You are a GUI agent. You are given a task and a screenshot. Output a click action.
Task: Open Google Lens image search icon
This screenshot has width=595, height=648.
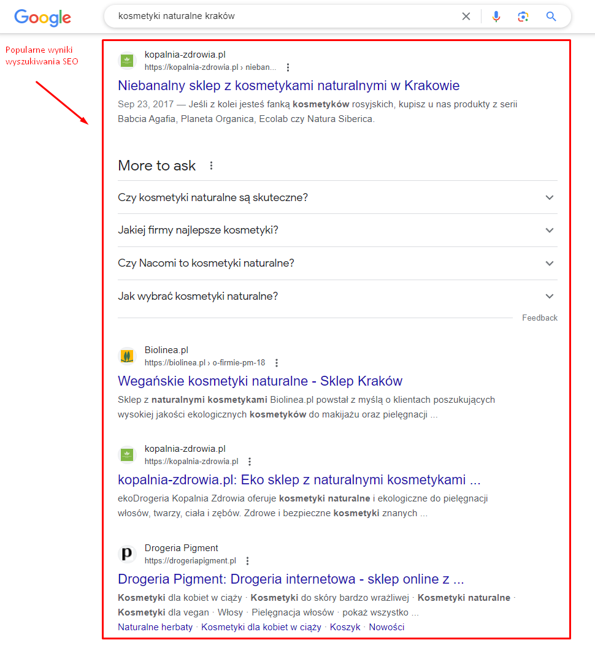click(x=523, y=16)
